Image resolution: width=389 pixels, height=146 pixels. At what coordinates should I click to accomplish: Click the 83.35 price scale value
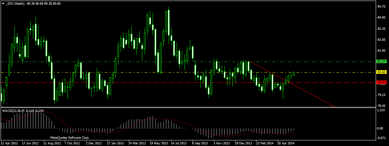[x=381, y=29]
